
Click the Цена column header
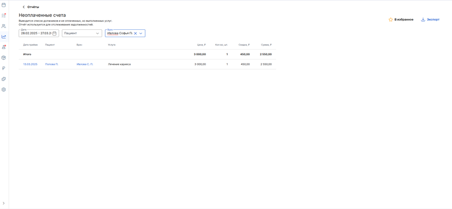201,45
